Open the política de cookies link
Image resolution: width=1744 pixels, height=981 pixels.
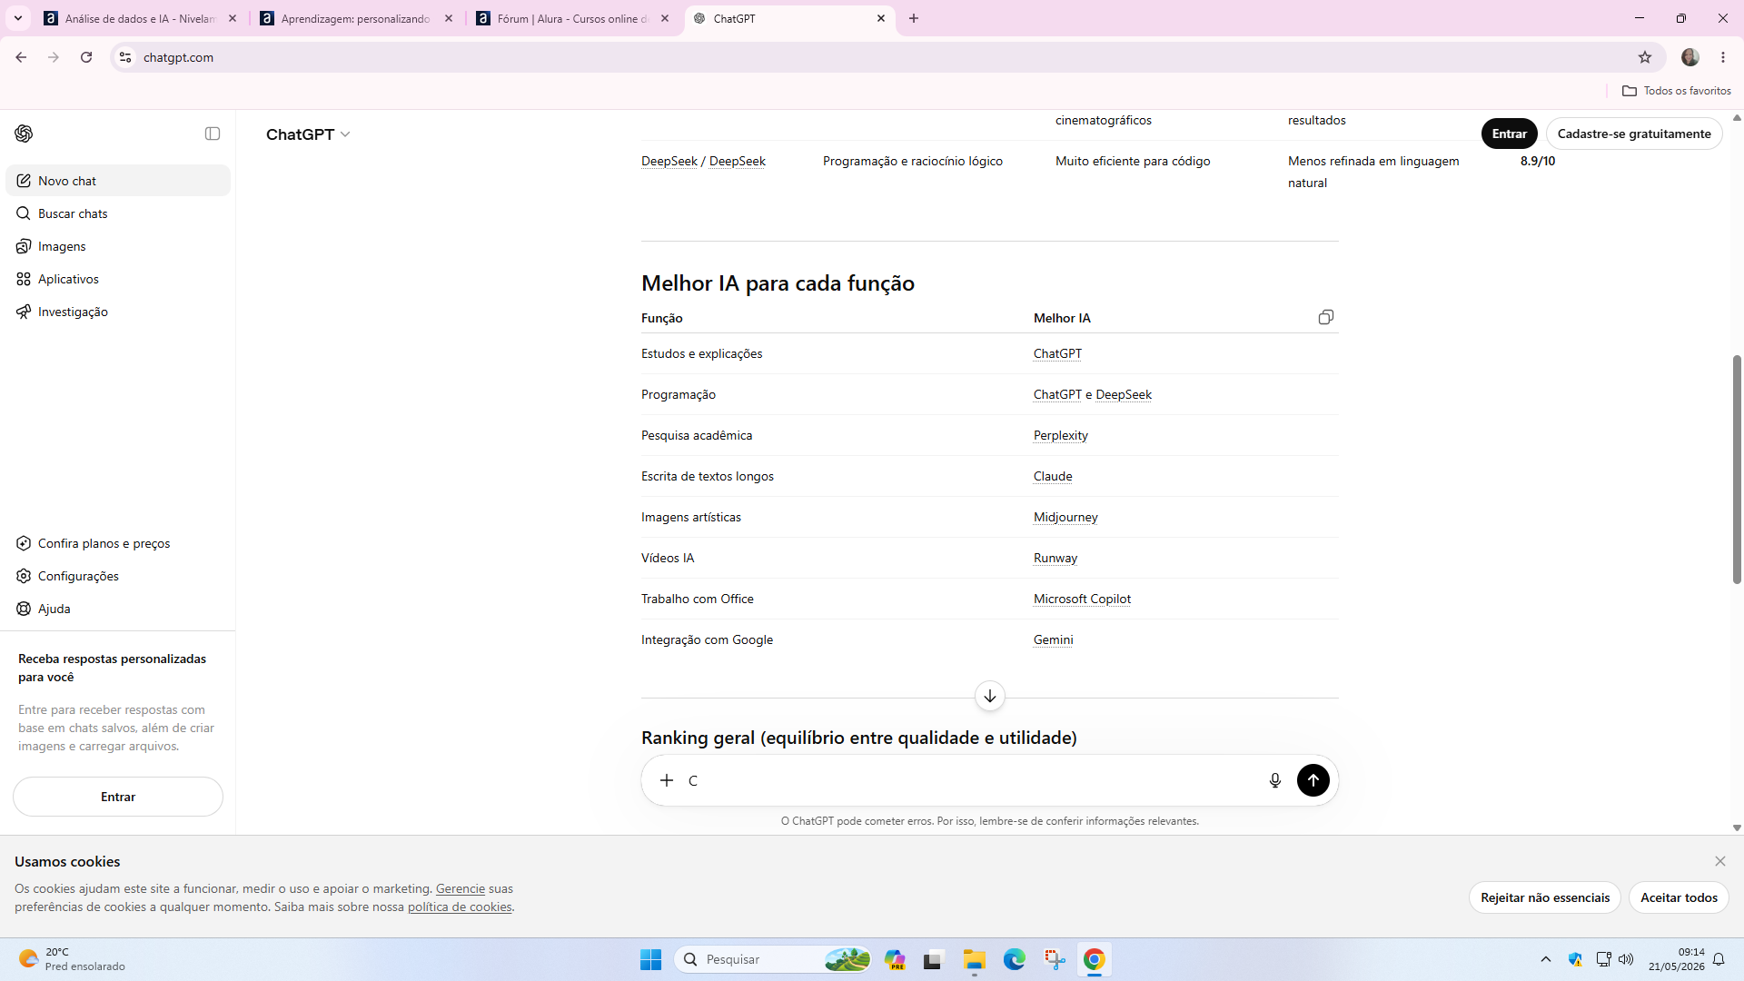pos(460,907)
